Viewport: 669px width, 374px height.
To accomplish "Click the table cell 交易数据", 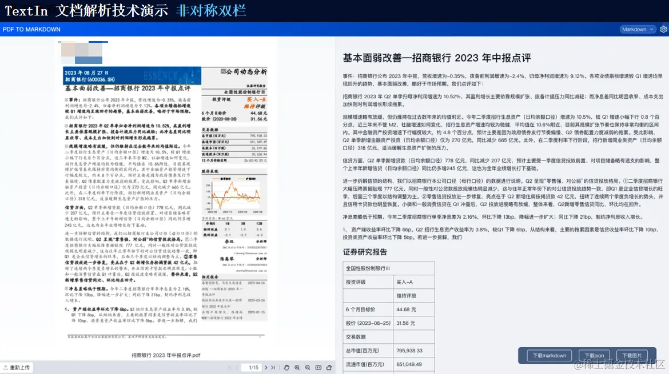I will pyautogui.click(x=368, y=336).
